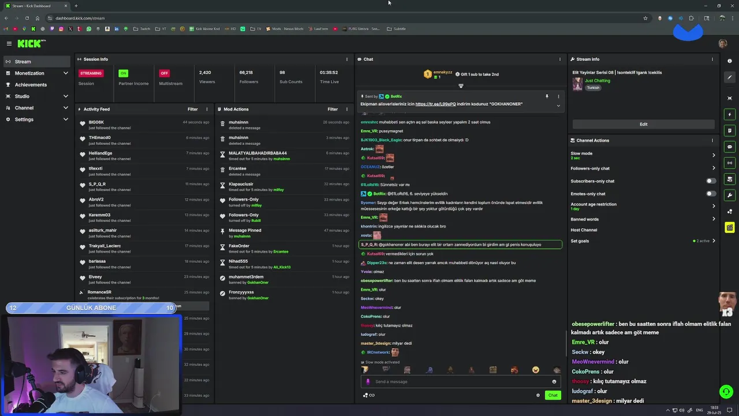Open a new browser tab

(76, 6)
